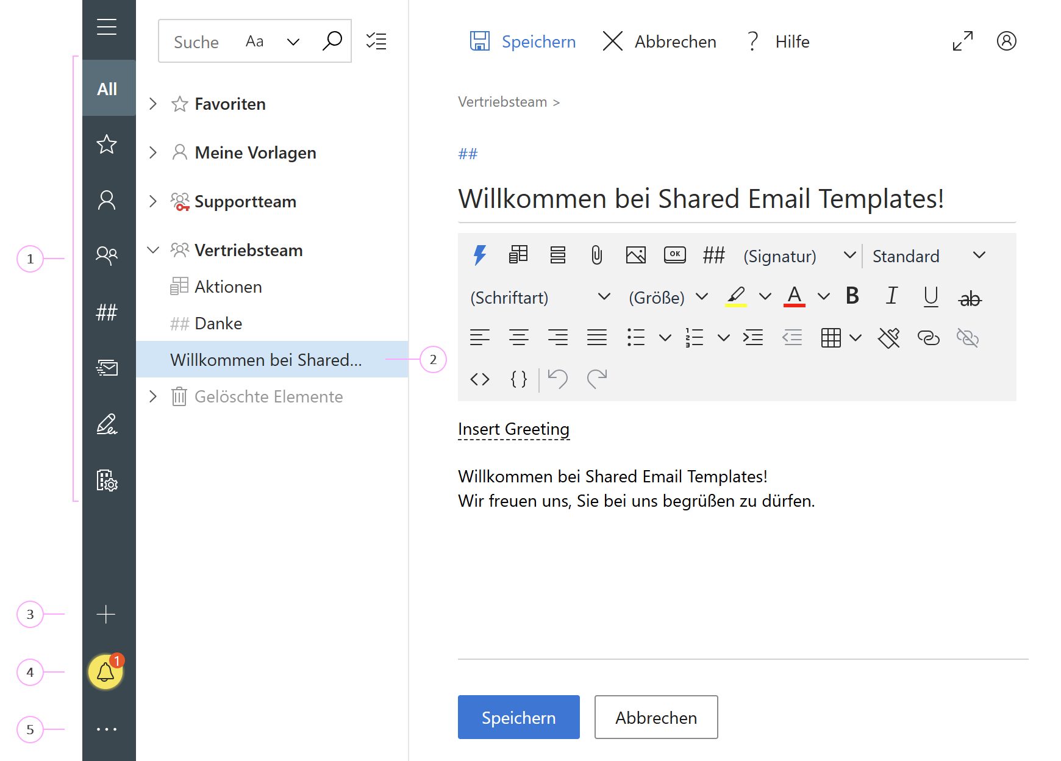Toggle multi-select checklist mode
The image size is (1061, 761).
(x=376, y=41)
